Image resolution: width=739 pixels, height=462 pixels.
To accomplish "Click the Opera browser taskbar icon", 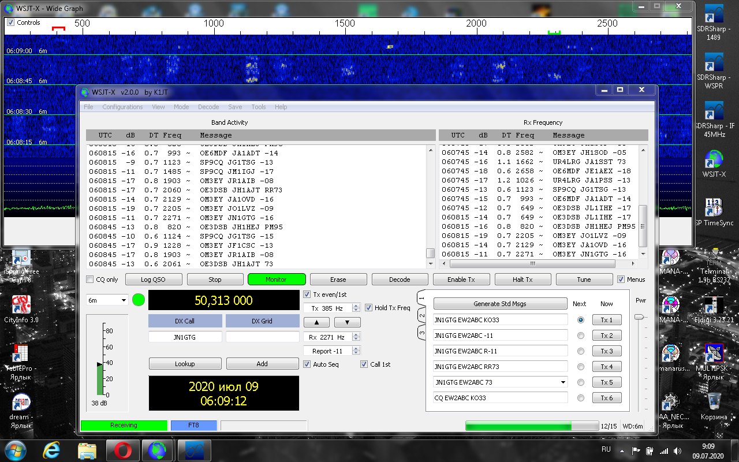I will (122, 449).
